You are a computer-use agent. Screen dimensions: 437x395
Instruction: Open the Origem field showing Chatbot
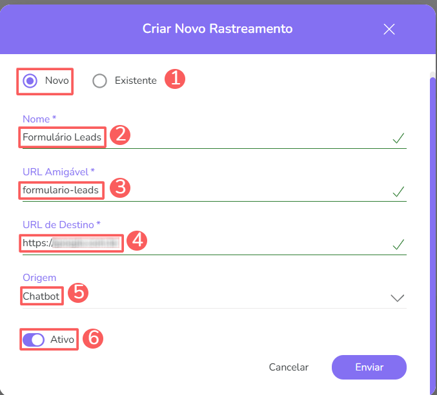194,296
